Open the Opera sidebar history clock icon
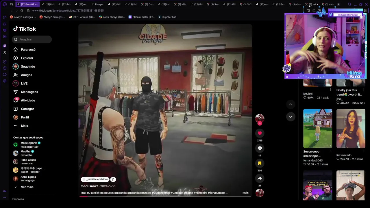 (5, 68)
